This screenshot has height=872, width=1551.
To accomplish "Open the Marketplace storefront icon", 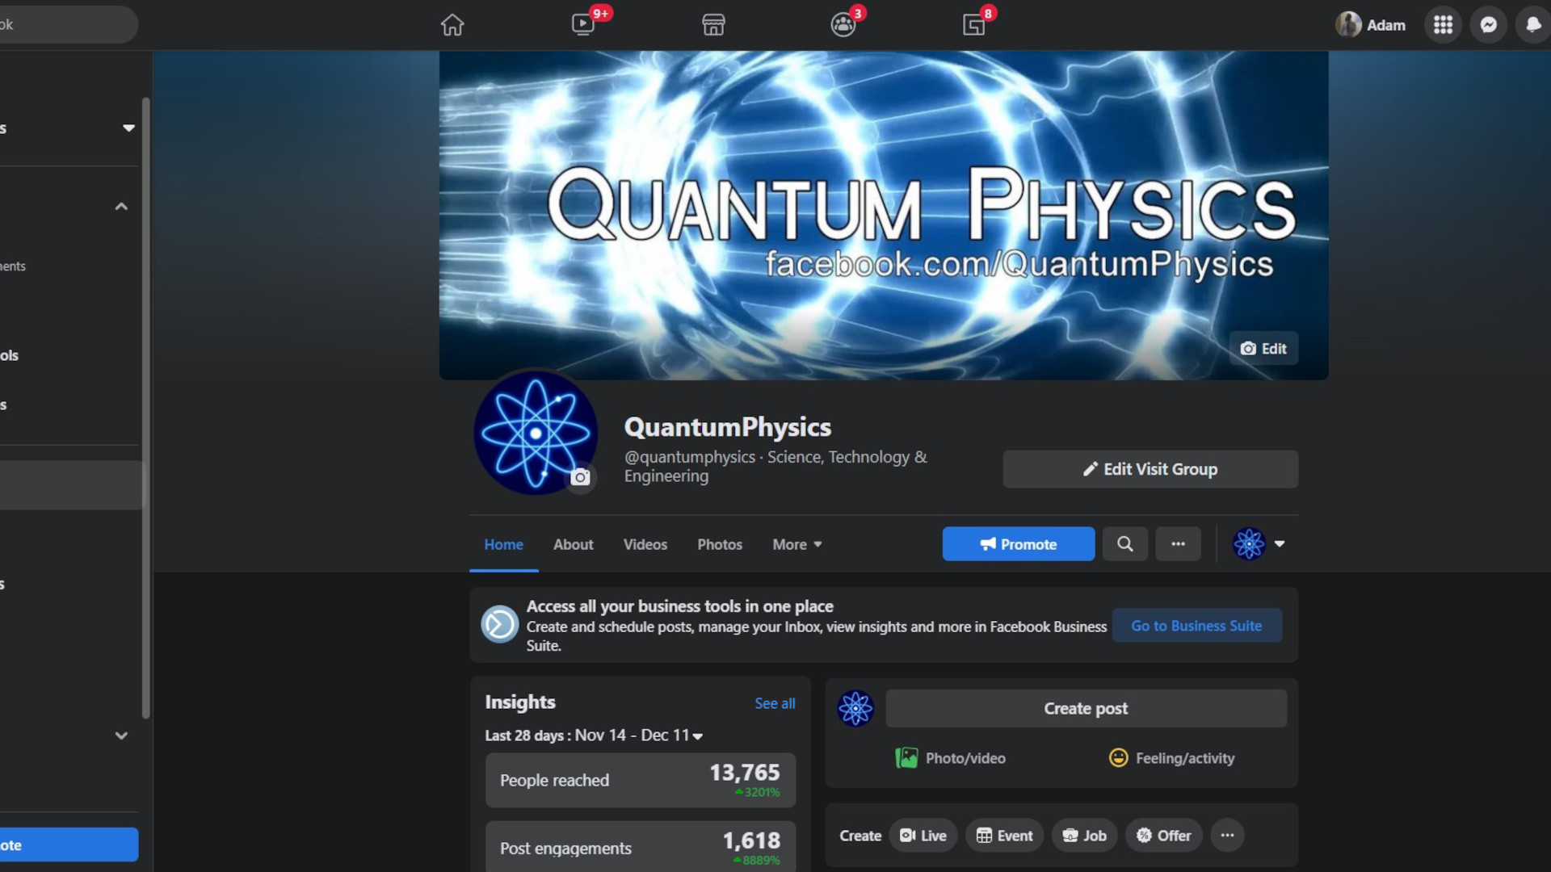I will click(x=713, y=25).
